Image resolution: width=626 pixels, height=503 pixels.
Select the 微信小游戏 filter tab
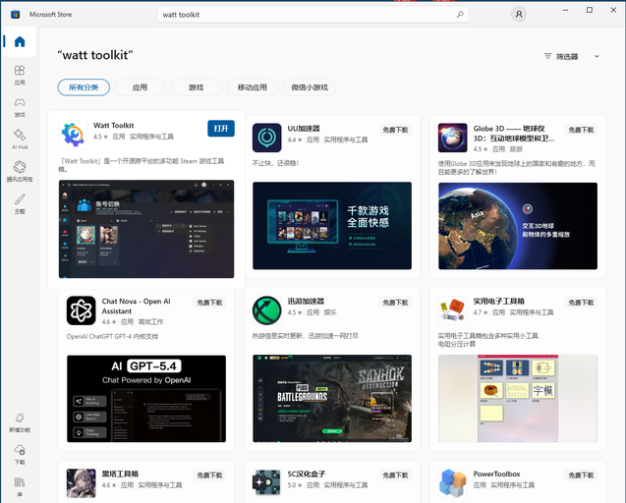pyautogui.click(x=311, y=87)
